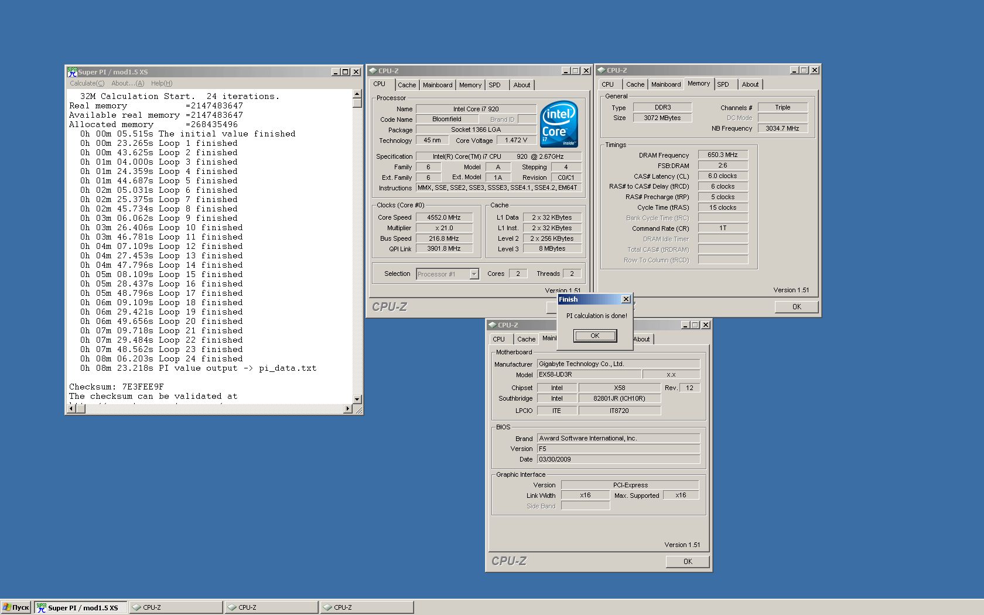Open the About menu in Super PI
The image size is (984, 615).
click(x=128, y=83)
